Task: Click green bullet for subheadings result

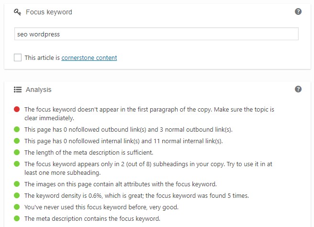Action: tap(17, 164)
